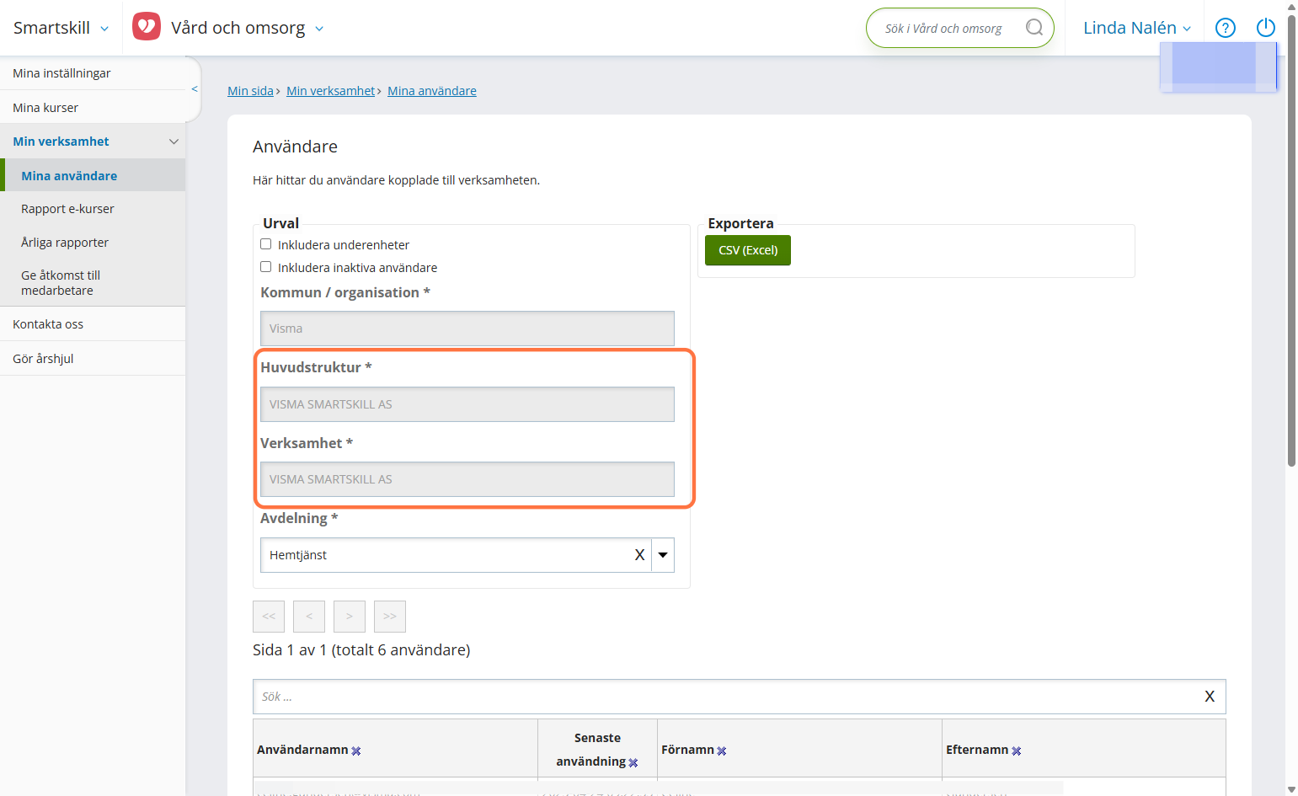Open Rapport e-kurser in the sidebar

(67, 209)
